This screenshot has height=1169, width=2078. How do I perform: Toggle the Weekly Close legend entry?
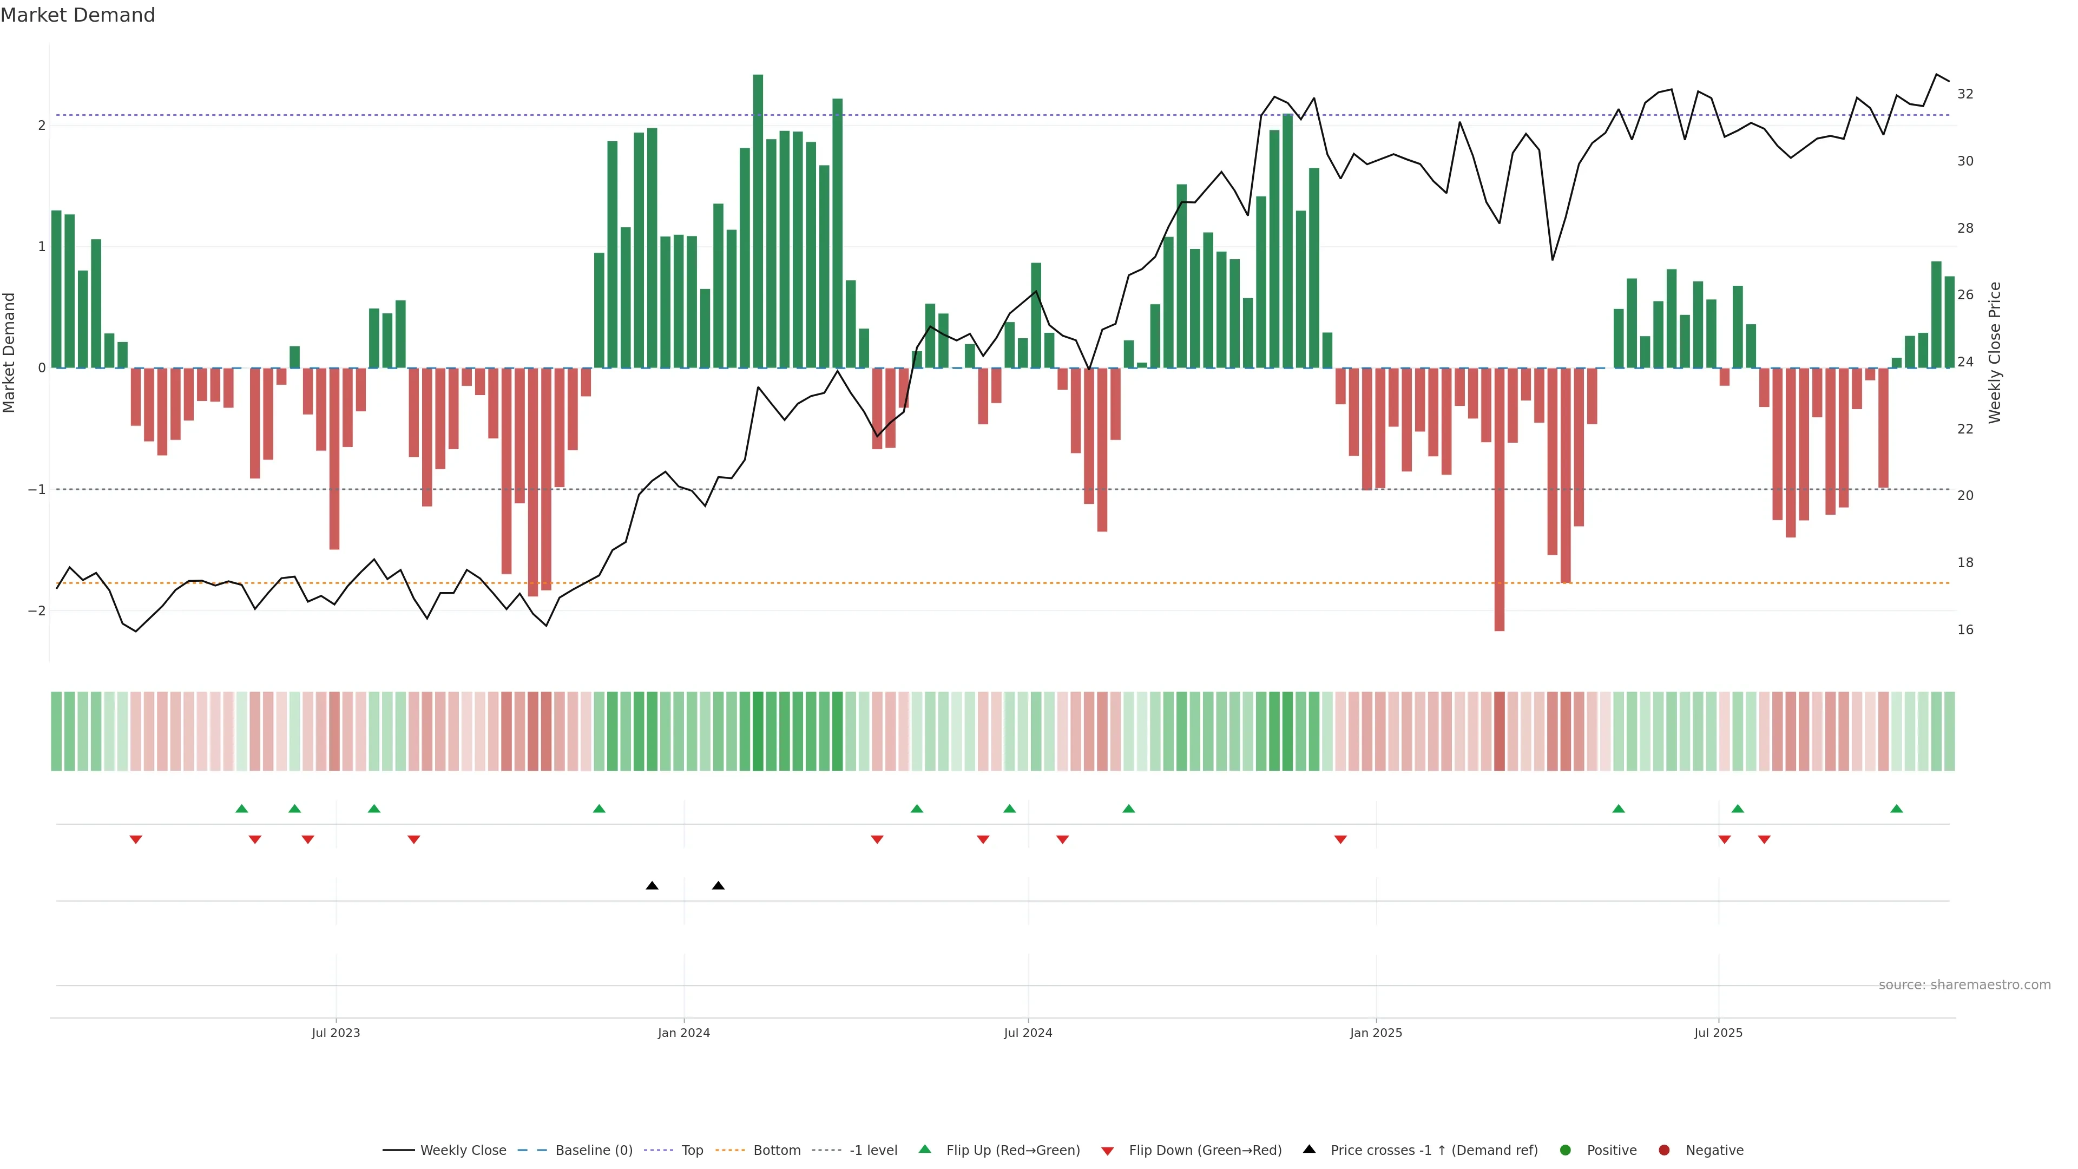click(463, 1150)
